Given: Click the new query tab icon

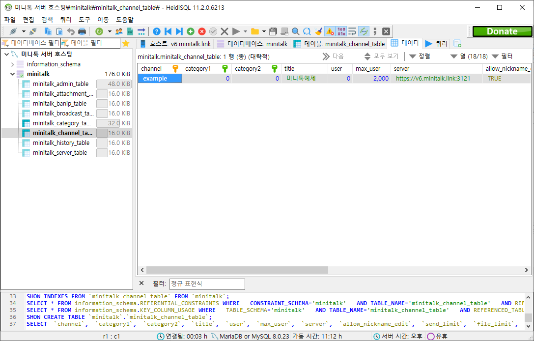Looking at the screenshot, I should tap(457, 44).
